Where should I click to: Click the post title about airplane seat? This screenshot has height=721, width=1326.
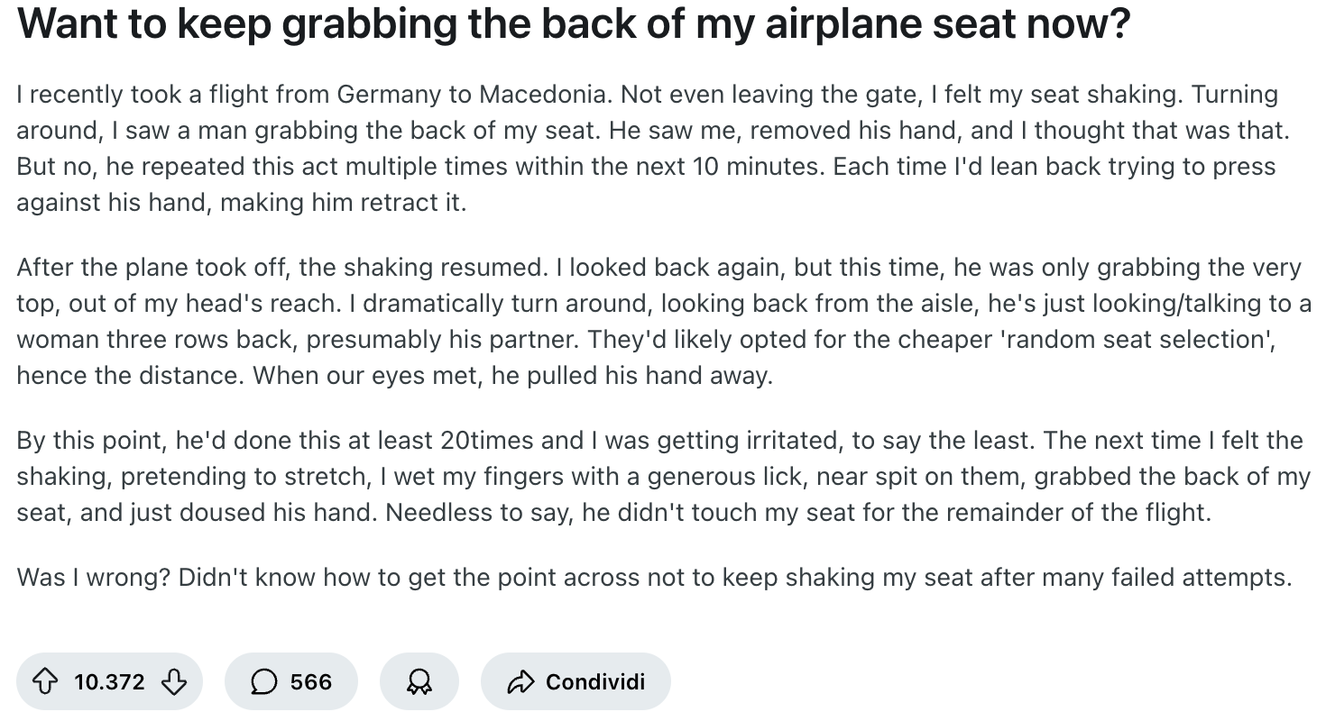(x=573, y=27)
